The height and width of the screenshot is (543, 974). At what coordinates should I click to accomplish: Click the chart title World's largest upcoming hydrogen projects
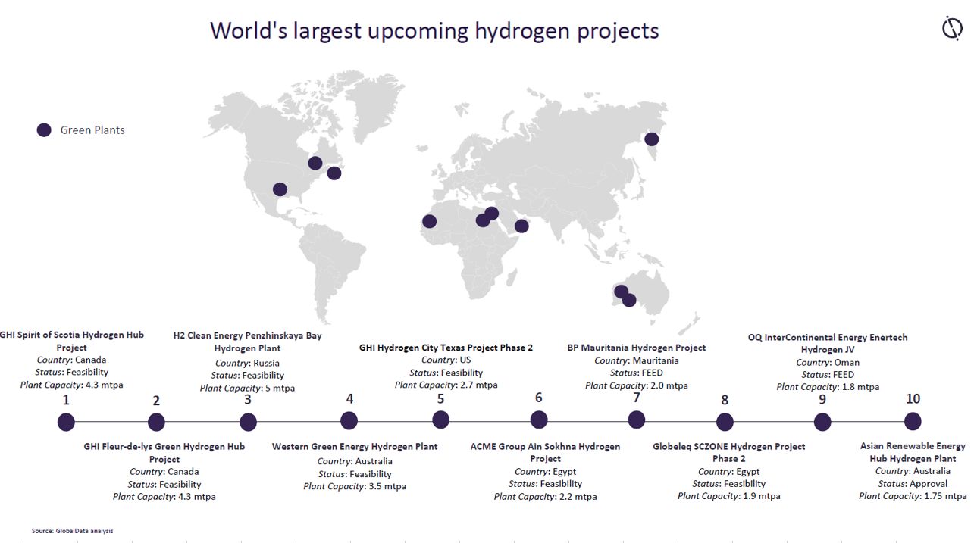[434, 30]
